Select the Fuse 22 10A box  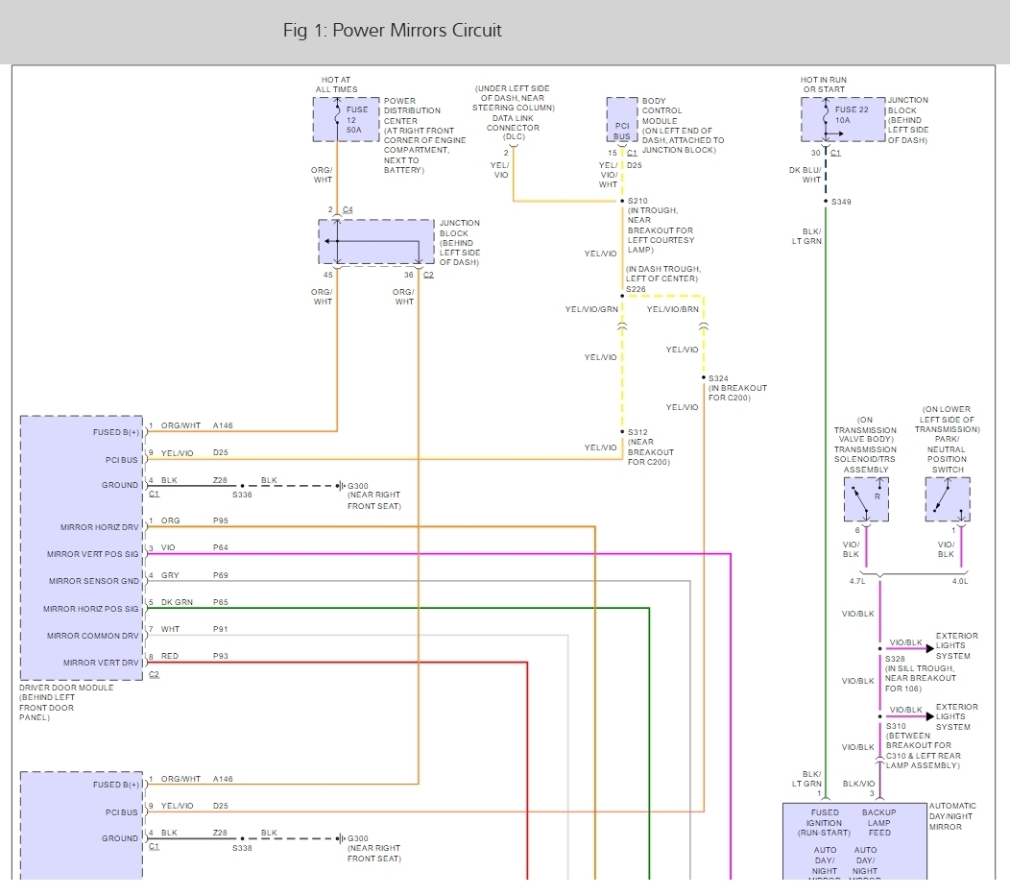pos(843,119)
